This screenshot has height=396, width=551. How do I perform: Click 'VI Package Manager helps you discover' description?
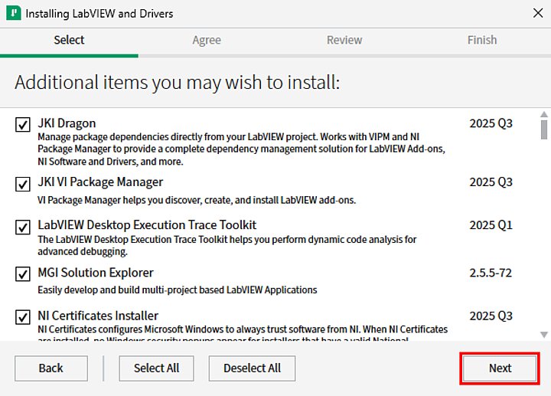(197, 200)
